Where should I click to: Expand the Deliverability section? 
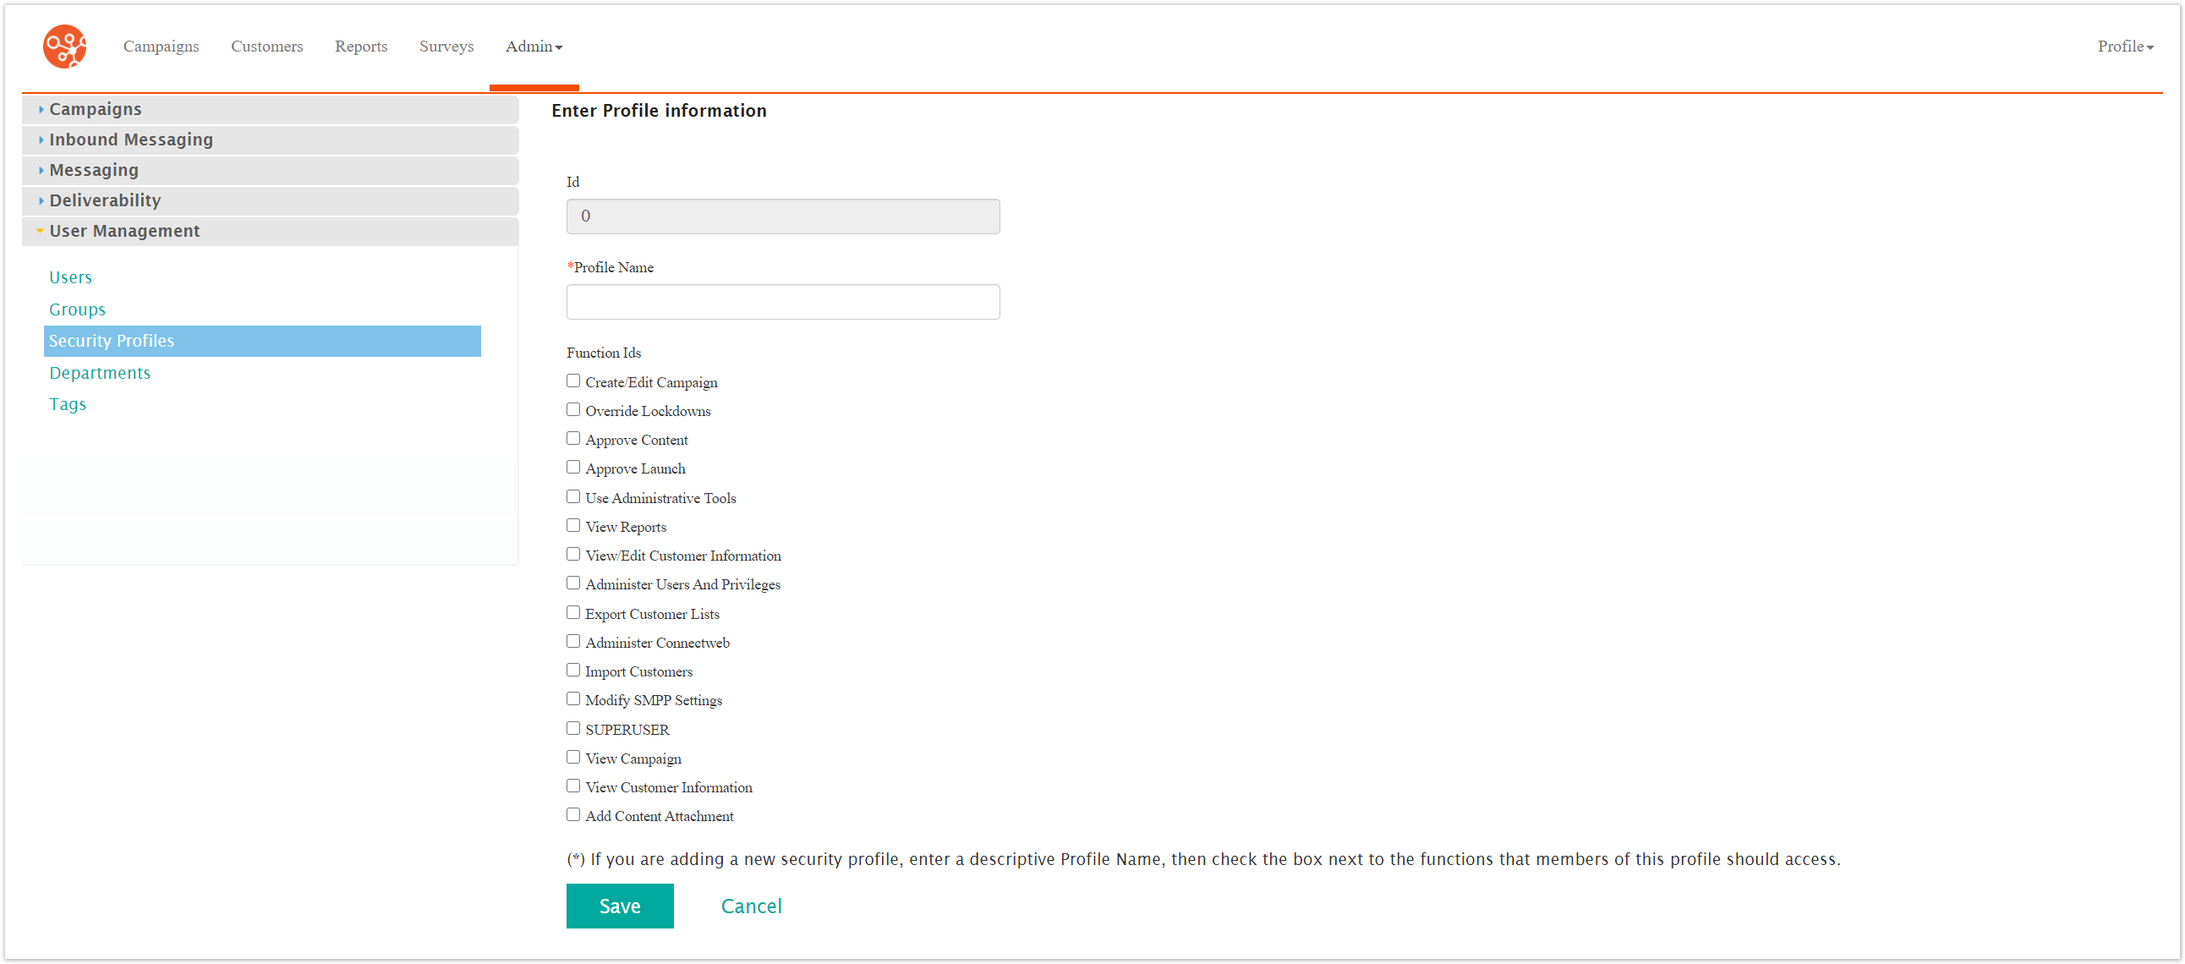(270, 201)
